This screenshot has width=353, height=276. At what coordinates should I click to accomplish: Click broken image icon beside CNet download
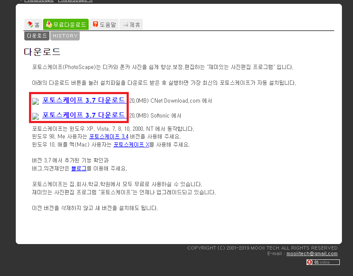coord(35,101)
